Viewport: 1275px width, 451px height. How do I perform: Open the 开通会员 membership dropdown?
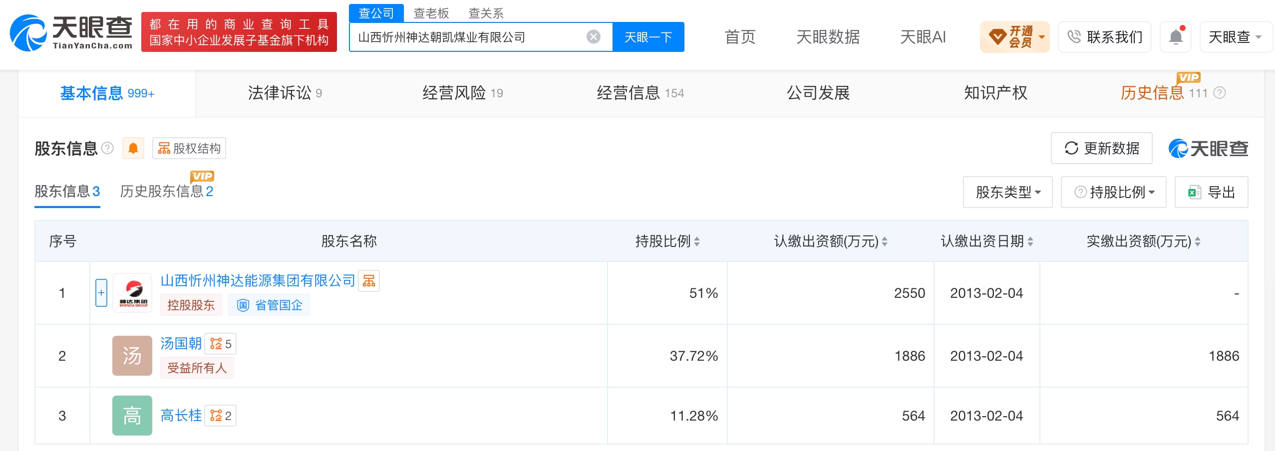[x=1015, y=37]
